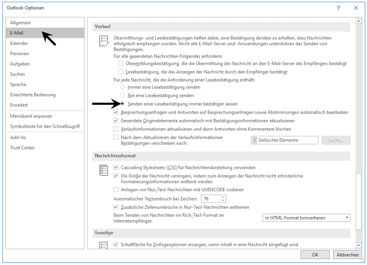Click the Nachrichtenformat section header

coord(221,156)
